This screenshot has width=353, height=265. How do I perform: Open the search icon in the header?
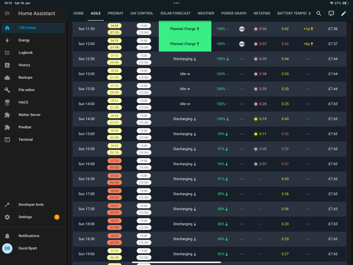pyautogui.click(x=319, y=13)
